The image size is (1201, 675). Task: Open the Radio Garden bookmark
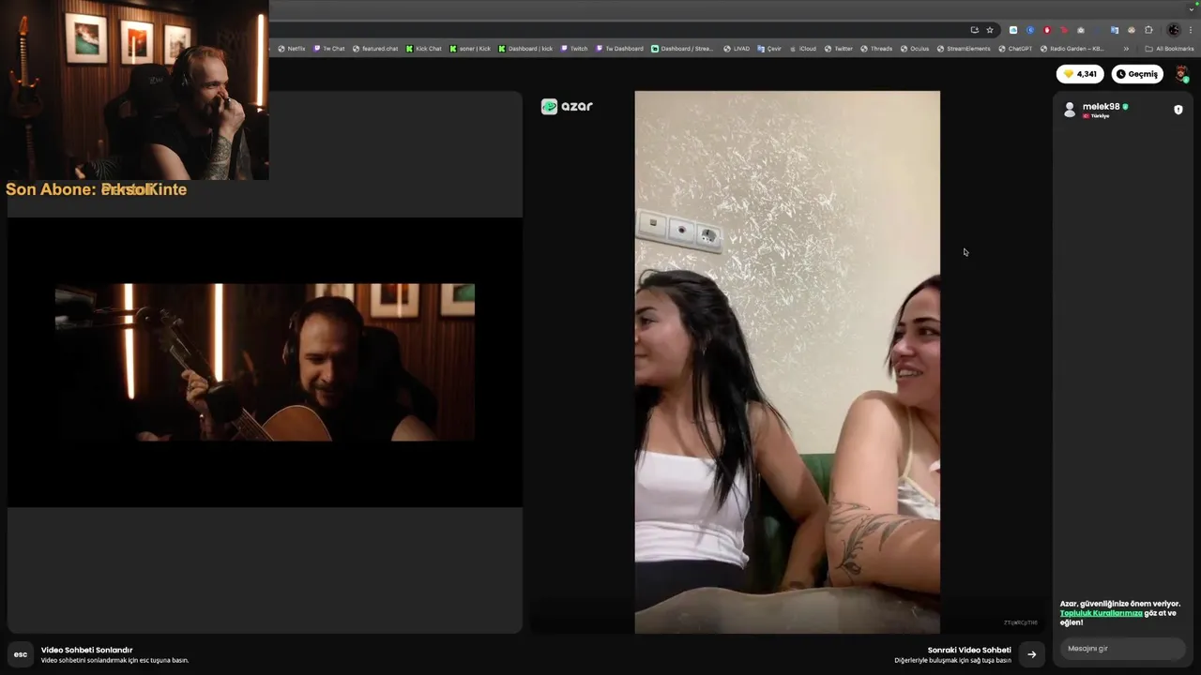pos(1072,49)
